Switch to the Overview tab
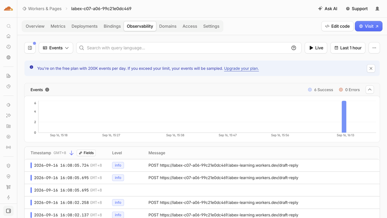This screenshot has height=218, width=387. click(x=35, y=26)
